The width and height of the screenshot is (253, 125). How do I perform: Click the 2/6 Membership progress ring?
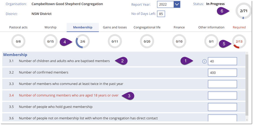tap(83, 41)
